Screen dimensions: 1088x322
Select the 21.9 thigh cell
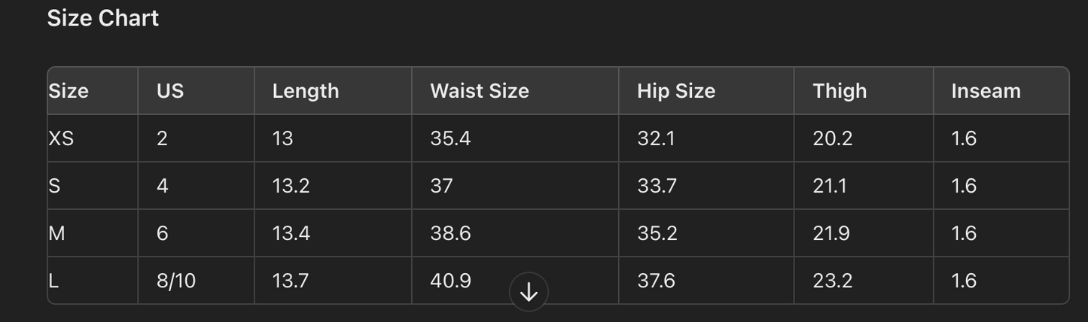click(831, 233)
